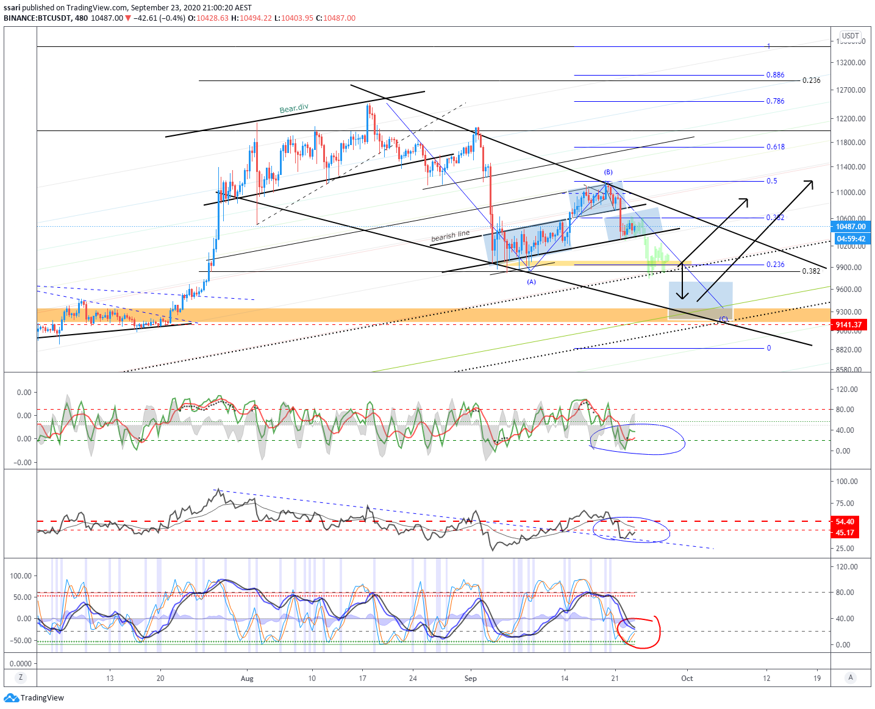Toggle the A auto-scale button
Screen dimensions: 875x709
coord(851,677)
